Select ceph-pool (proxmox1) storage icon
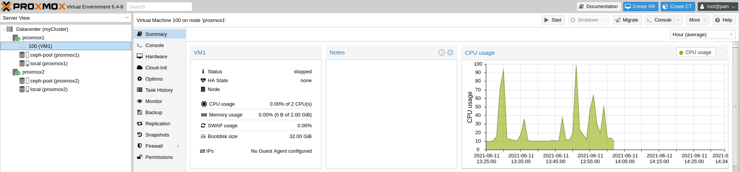 pyautogui.click(x=22, y=55)
